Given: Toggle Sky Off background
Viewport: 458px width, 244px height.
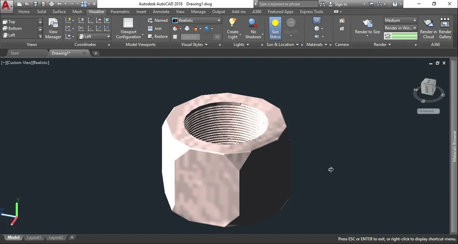Looking at the screenshot, I should click(291, 28).
